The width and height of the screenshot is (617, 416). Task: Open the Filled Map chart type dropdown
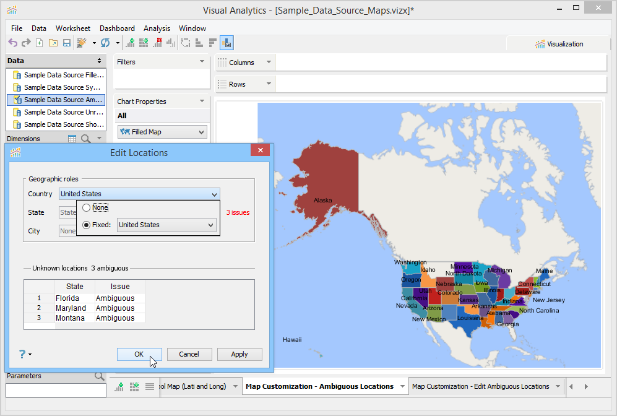(x=162, y=132)
